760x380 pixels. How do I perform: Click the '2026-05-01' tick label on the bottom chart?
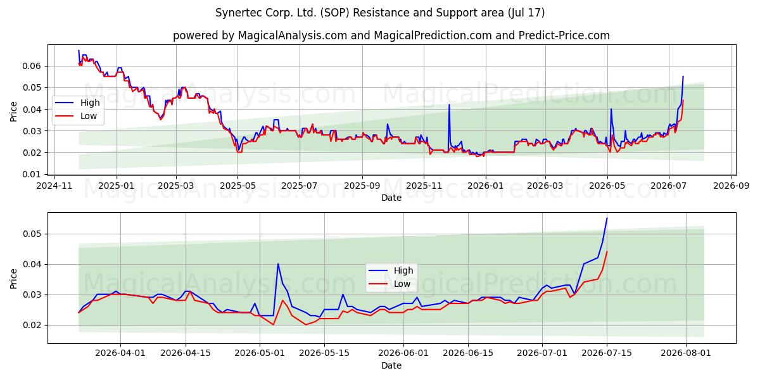(260, 353)
